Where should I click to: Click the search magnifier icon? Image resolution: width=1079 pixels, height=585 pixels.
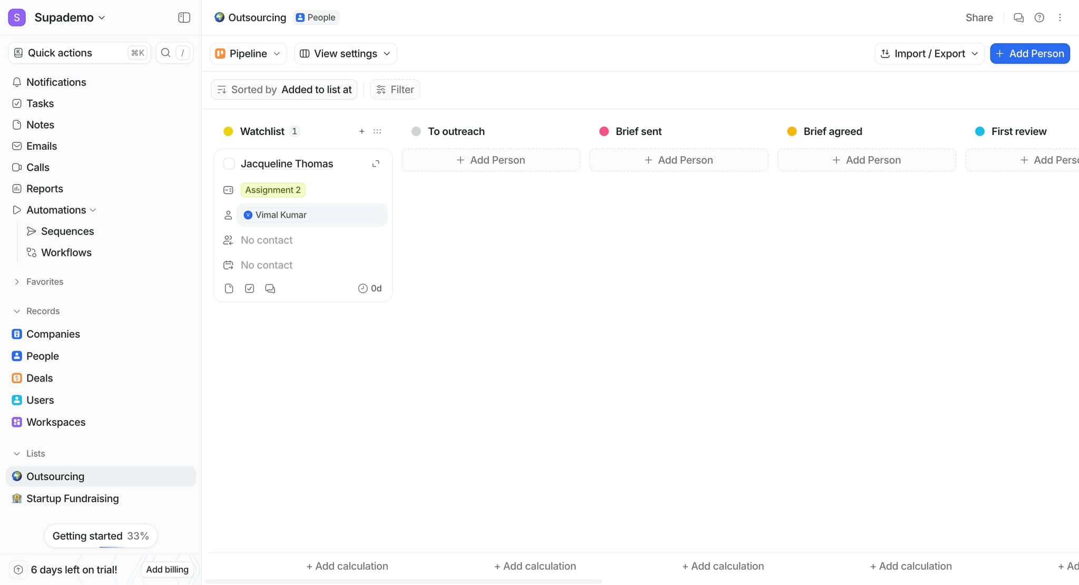tap(165, 53)
